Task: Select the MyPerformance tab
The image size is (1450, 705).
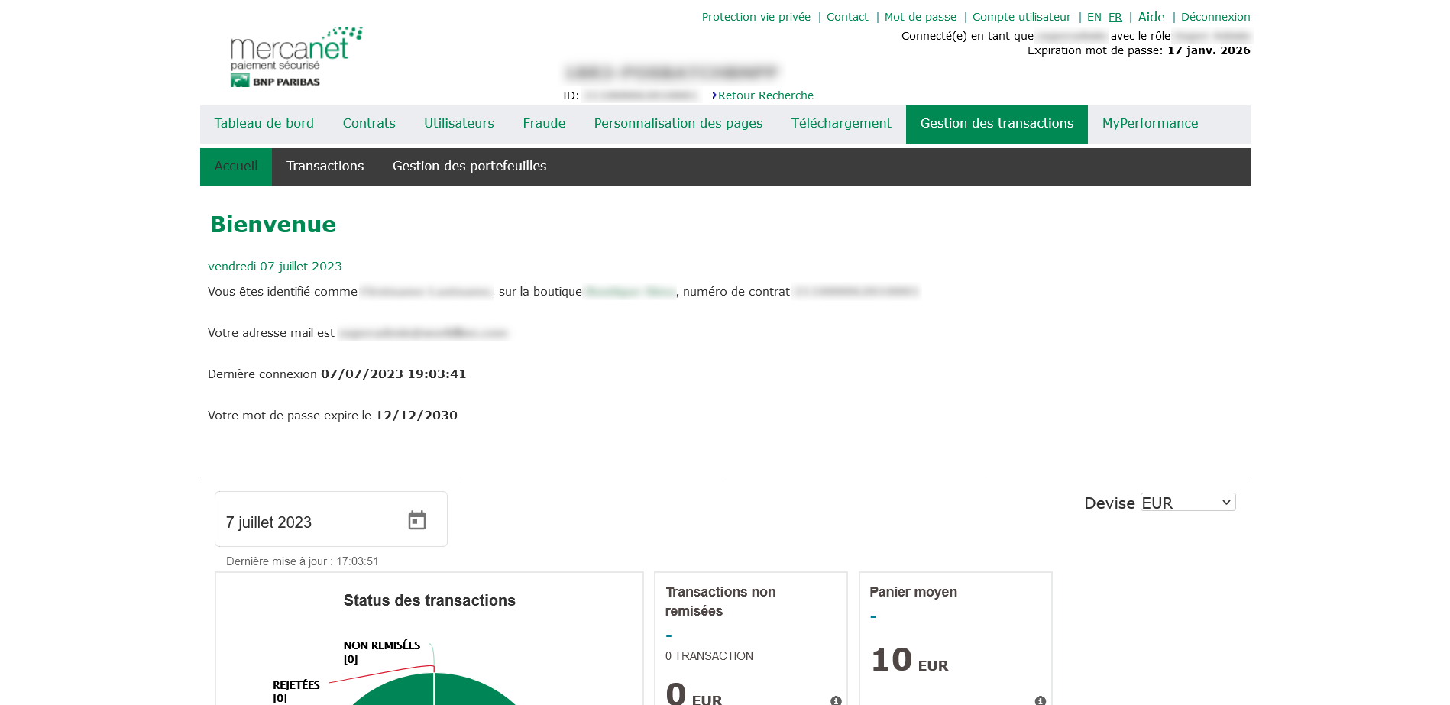Action: (x=1149, y=123)
